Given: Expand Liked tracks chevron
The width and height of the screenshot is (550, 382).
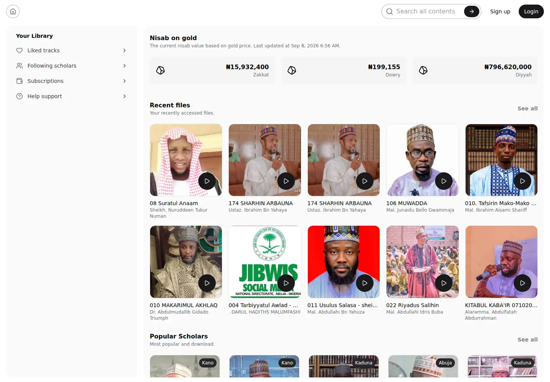Looking at the screenshot, I should 125,50.
